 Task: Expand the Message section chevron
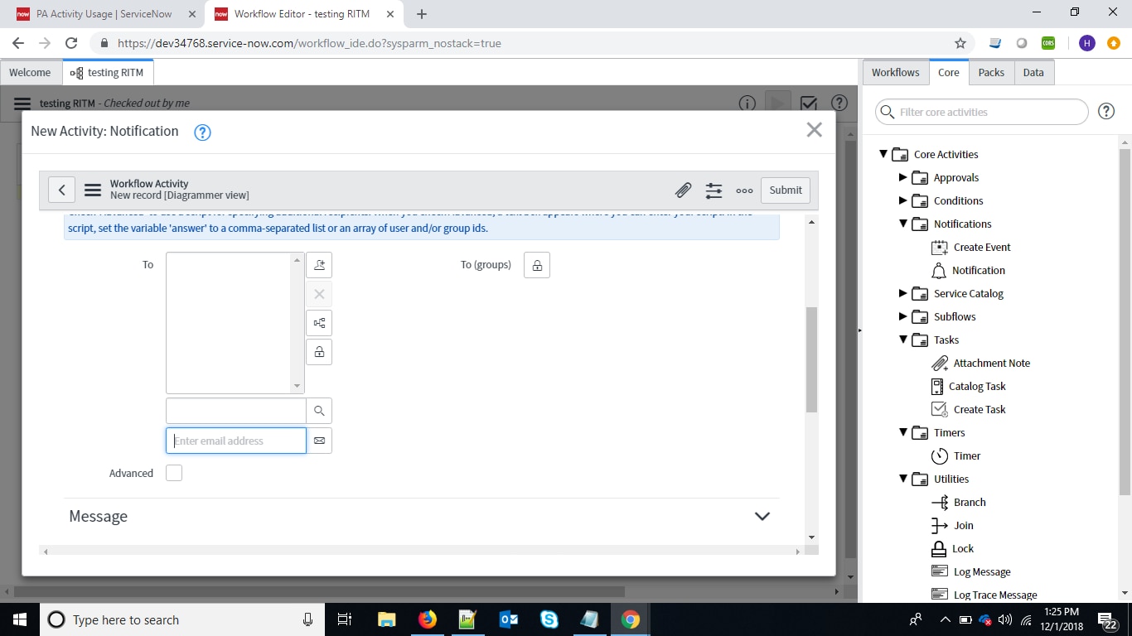[x=762, y=516]
